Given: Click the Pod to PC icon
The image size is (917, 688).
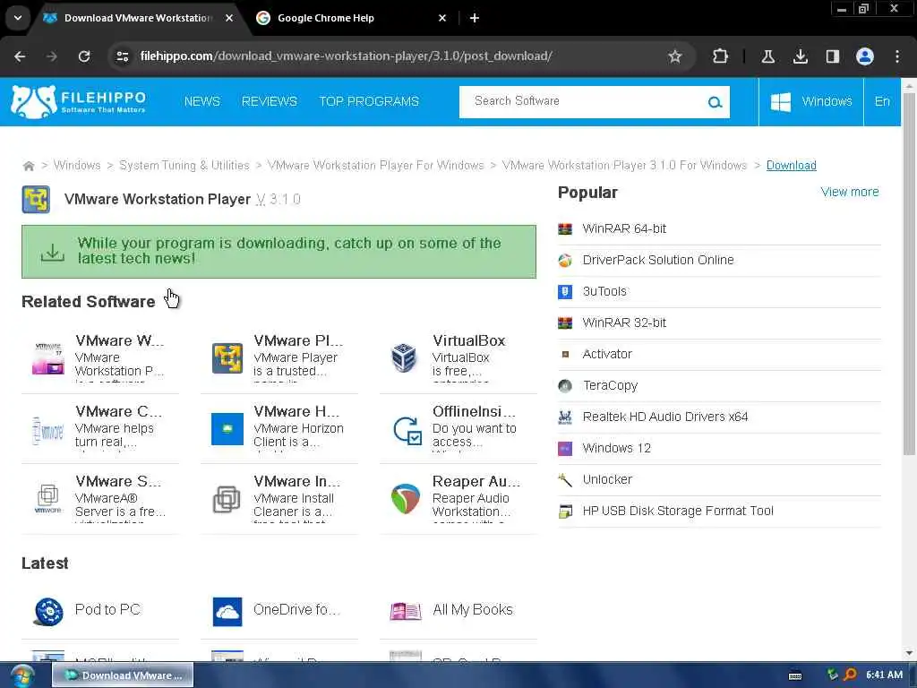Looking at the screenshot, I should 48,611.
